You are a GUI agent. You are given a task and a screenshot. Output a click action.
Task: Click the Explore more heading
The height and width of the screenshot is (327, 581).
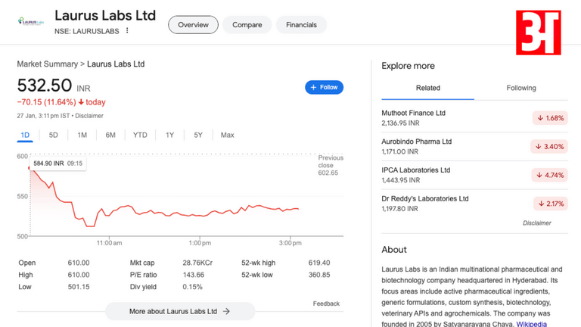408,66
